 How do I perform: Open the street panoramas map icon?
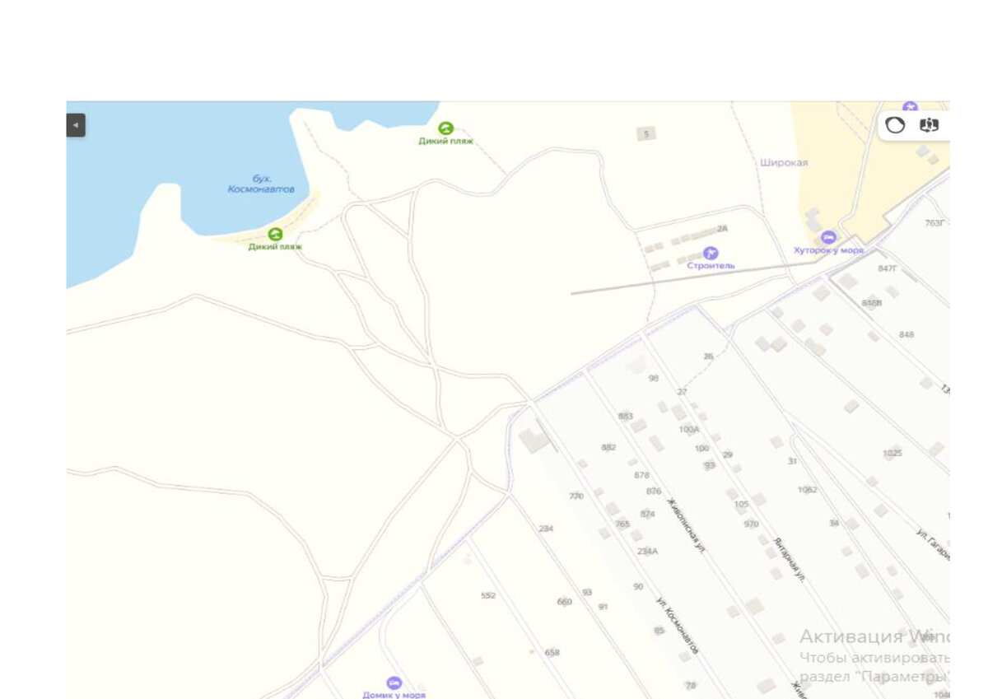coord(930,126)
